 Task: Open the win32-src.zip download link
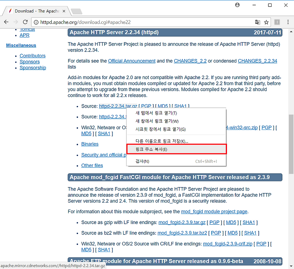242,128
